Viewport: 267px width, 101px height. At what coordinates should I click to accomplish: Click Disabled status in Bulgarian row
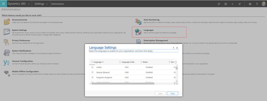click(149, 77)
